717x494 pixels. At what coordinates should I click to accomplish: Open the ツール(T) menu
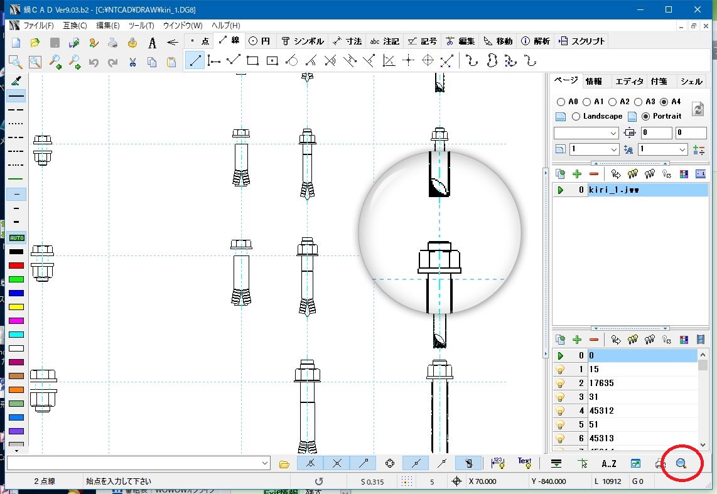[x=141, y=26]
